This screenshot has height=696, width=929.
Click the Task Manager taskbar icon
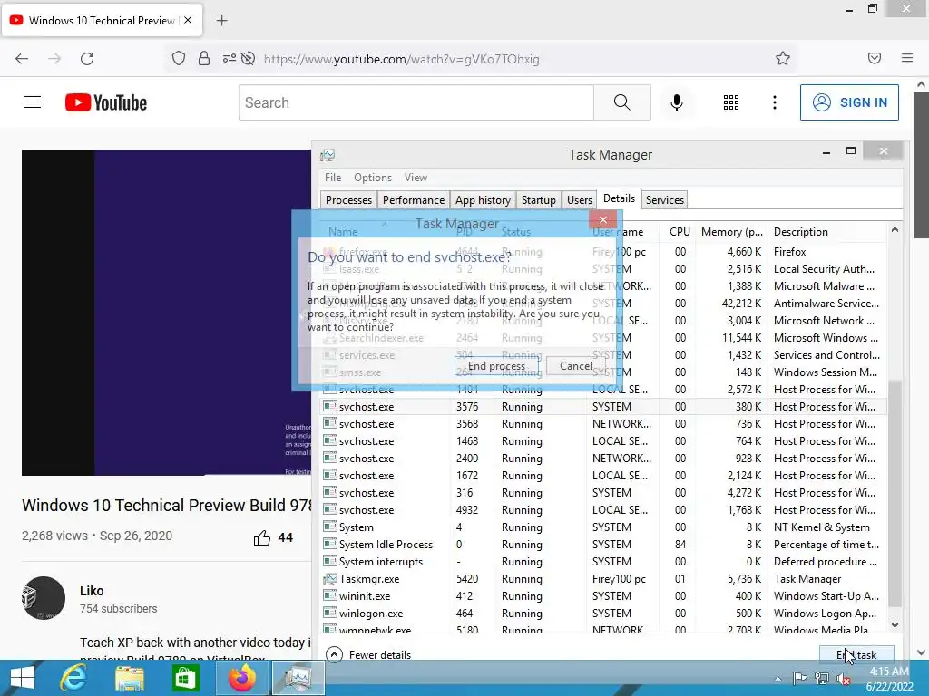298,678
